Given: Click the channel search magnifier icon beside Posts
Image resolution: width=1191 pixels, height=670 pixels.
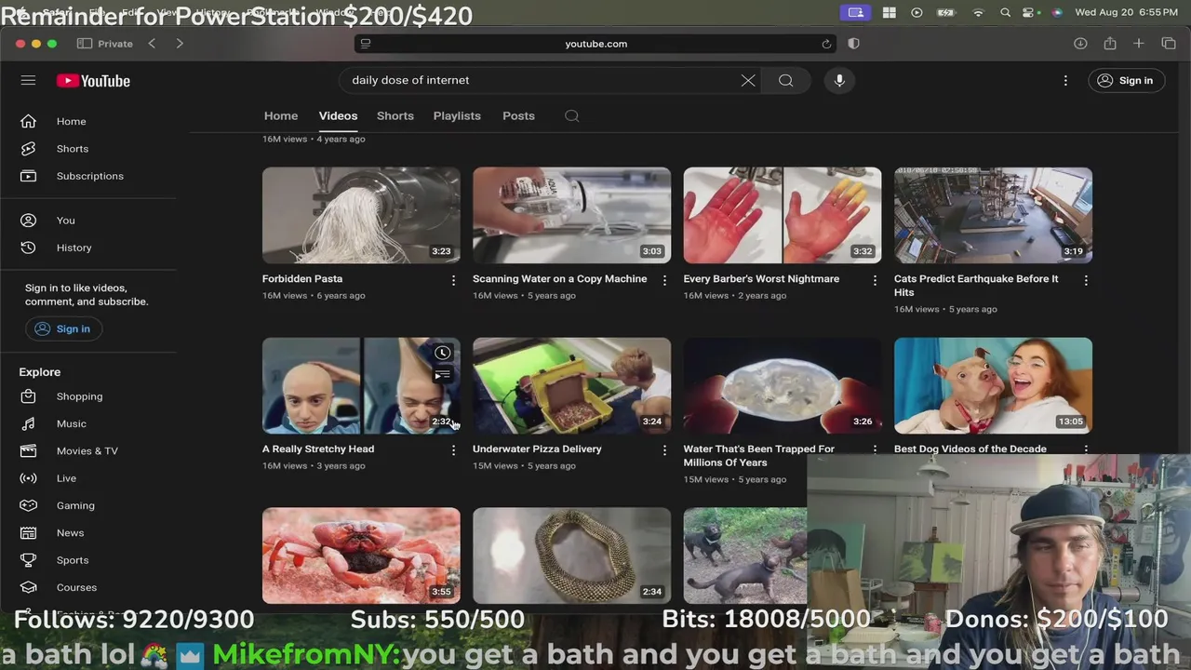Looking at the screenshot, I should (572, 116).
